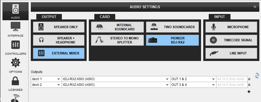
Task: Click the refresh audio devices icon
Action: [257, 75]
